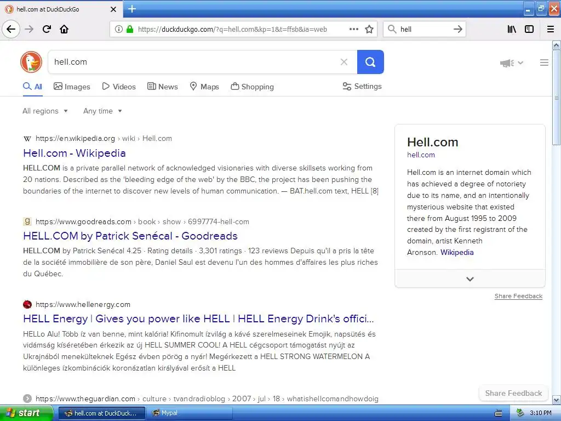Open the megaphone spread menu

pos(512,63)
